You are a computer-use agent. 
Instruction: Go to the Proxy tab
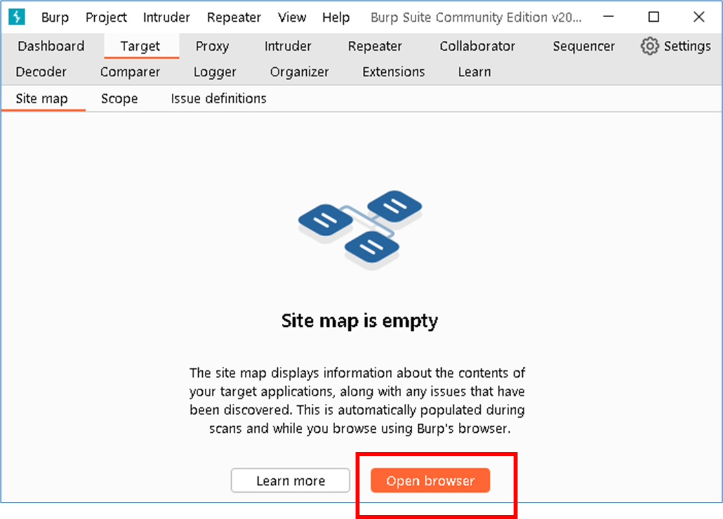tap(212, 46)
